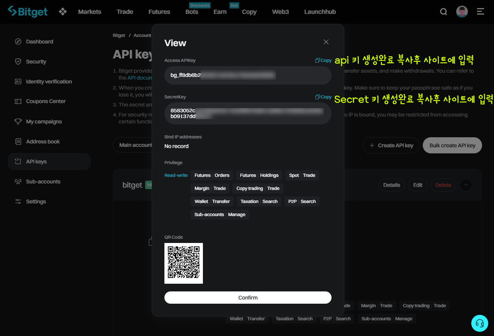The image size is (494, 336).
Task: Click the Access APIKey value field
Action: (248, 75)
